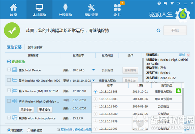Click the refresh rescan arrows icon
This screenshot has height=134, width=195.
point(158,31)
